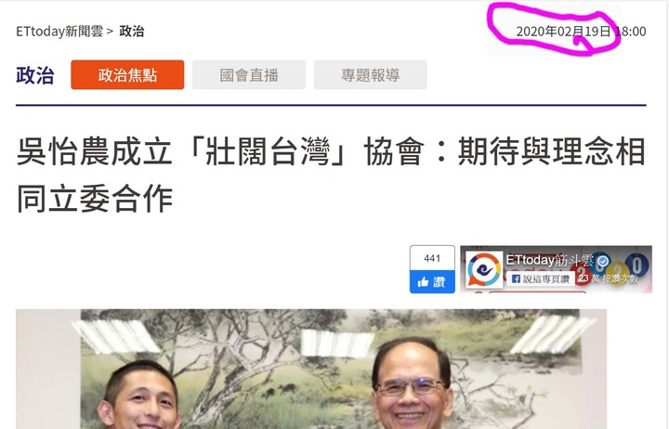Viewport: 669px width, 429px height.
Task: Open the 政治焦點 tab
Action: (x=127, y=74)
